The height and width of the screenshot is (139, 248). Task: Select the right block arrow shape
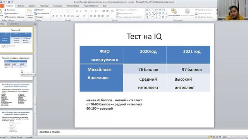(x=157, y=14)
